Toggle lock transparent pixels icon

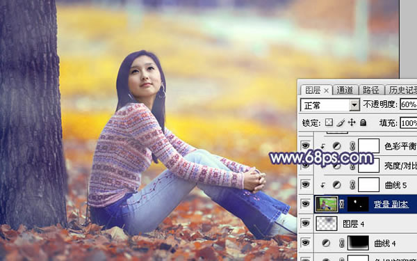[329, 122]
